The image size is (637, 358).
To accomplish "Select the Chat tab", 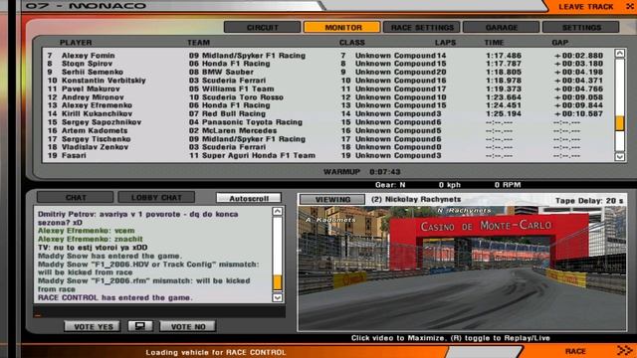I will pyautogui.click(x=76, y=197).
